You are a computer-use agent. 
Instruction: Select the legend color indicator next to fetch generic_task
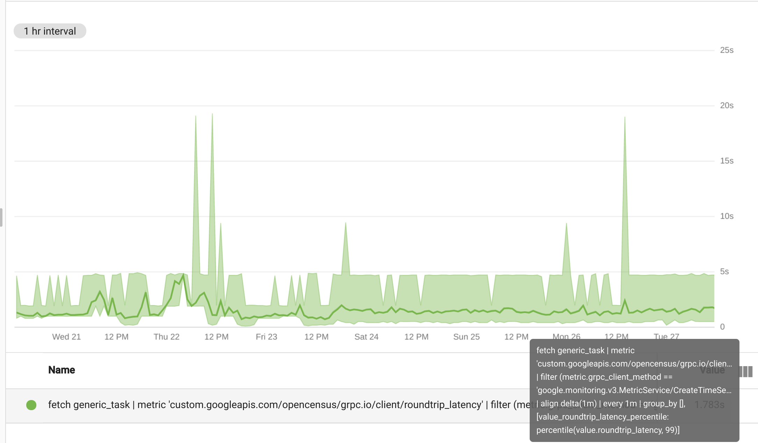tap(31, 405)
